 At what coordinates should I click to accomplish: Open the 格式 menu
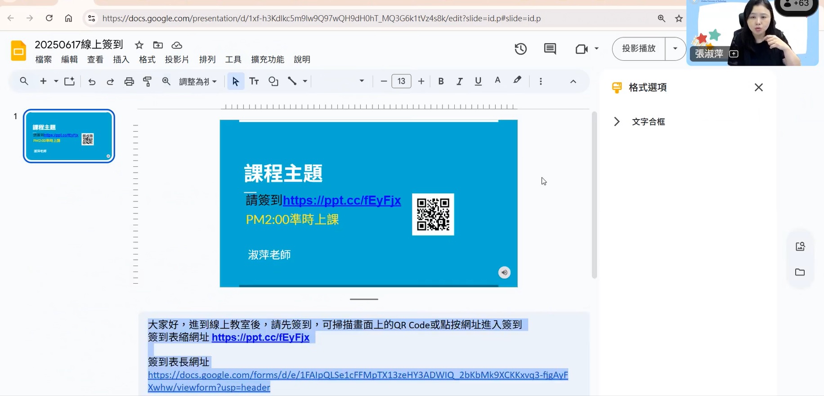147,59
